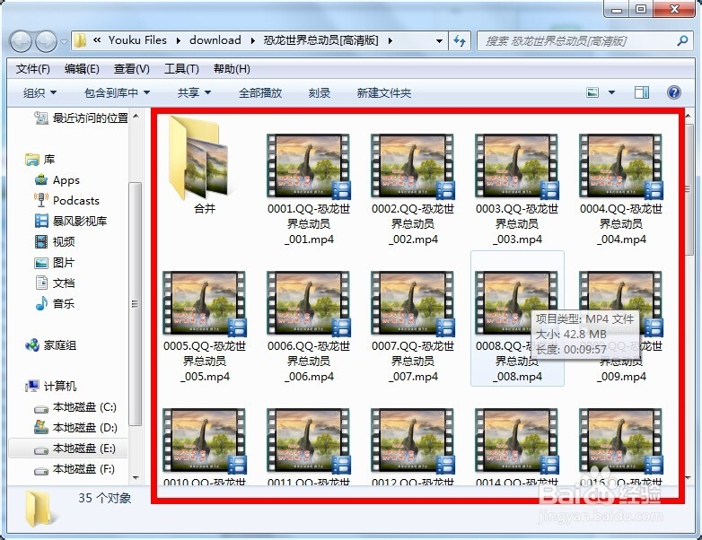This screenshot has width=702, height=540.
Task: Open the 帮助(H) menu
Action: (x=232, y=69)
